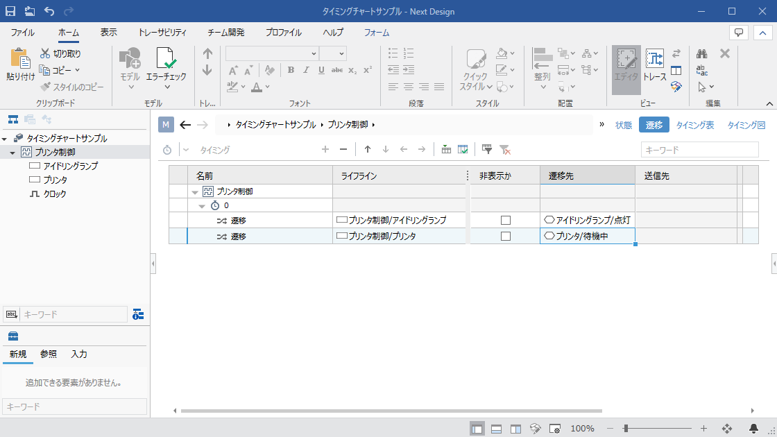Click the grid keyword search field
This screenshot has width=777, height=437.
pos(700,150)
